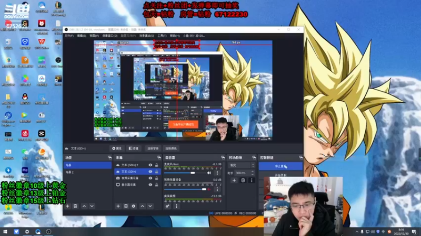Add a new scene with the plus icon
This screenshot has height=236, width=421.
pos(68,206)
